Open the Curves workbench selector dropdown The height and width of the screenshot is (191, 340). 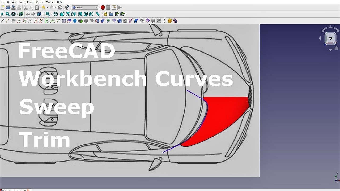[x=85, y=7]
